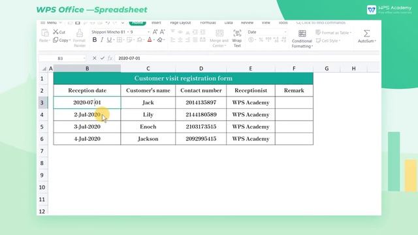Click the clear formatting eraser icon
The image size is (418, 235).
pos(159,40)
